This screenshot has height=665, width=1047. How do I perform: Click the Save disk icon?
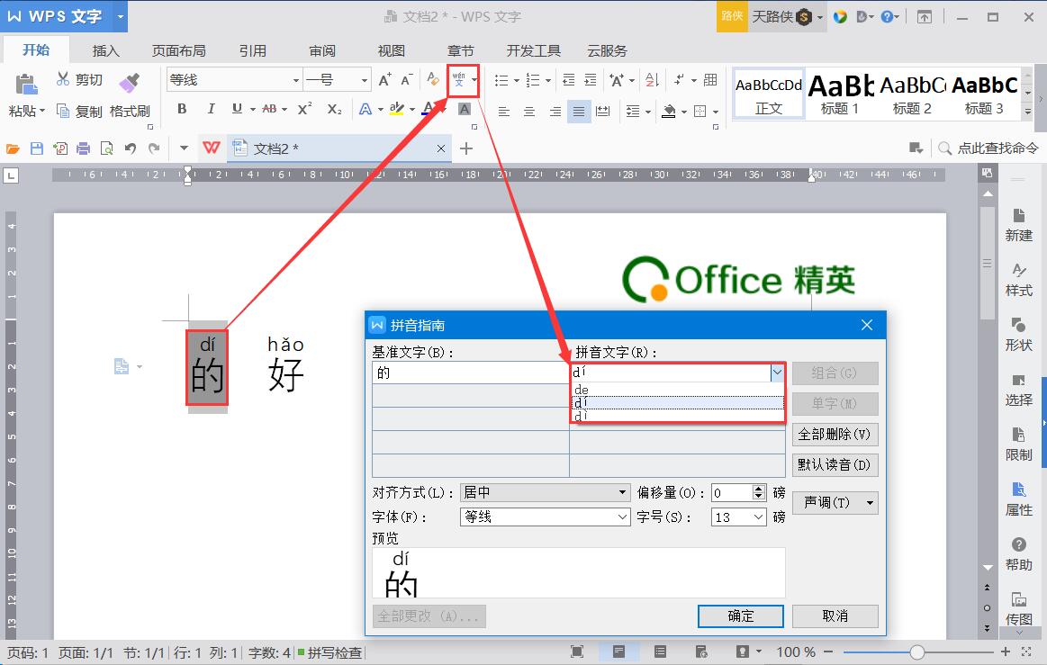coord(37,148)
